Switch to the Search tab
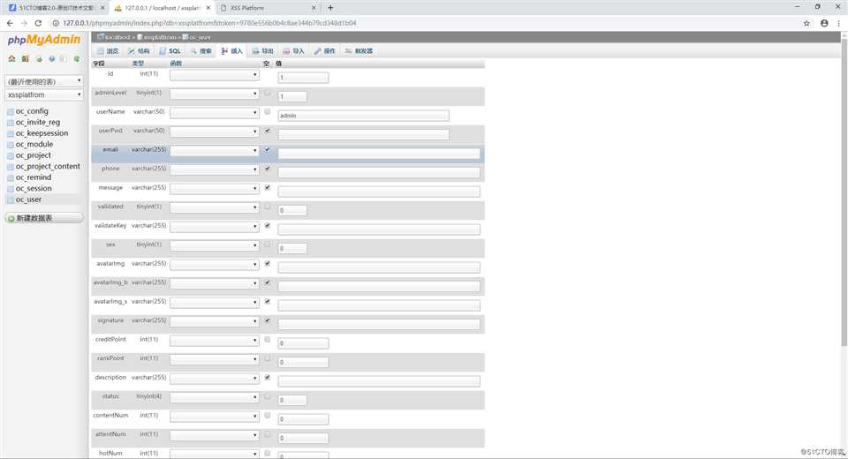Screen dimensions: 848x459 201,51
